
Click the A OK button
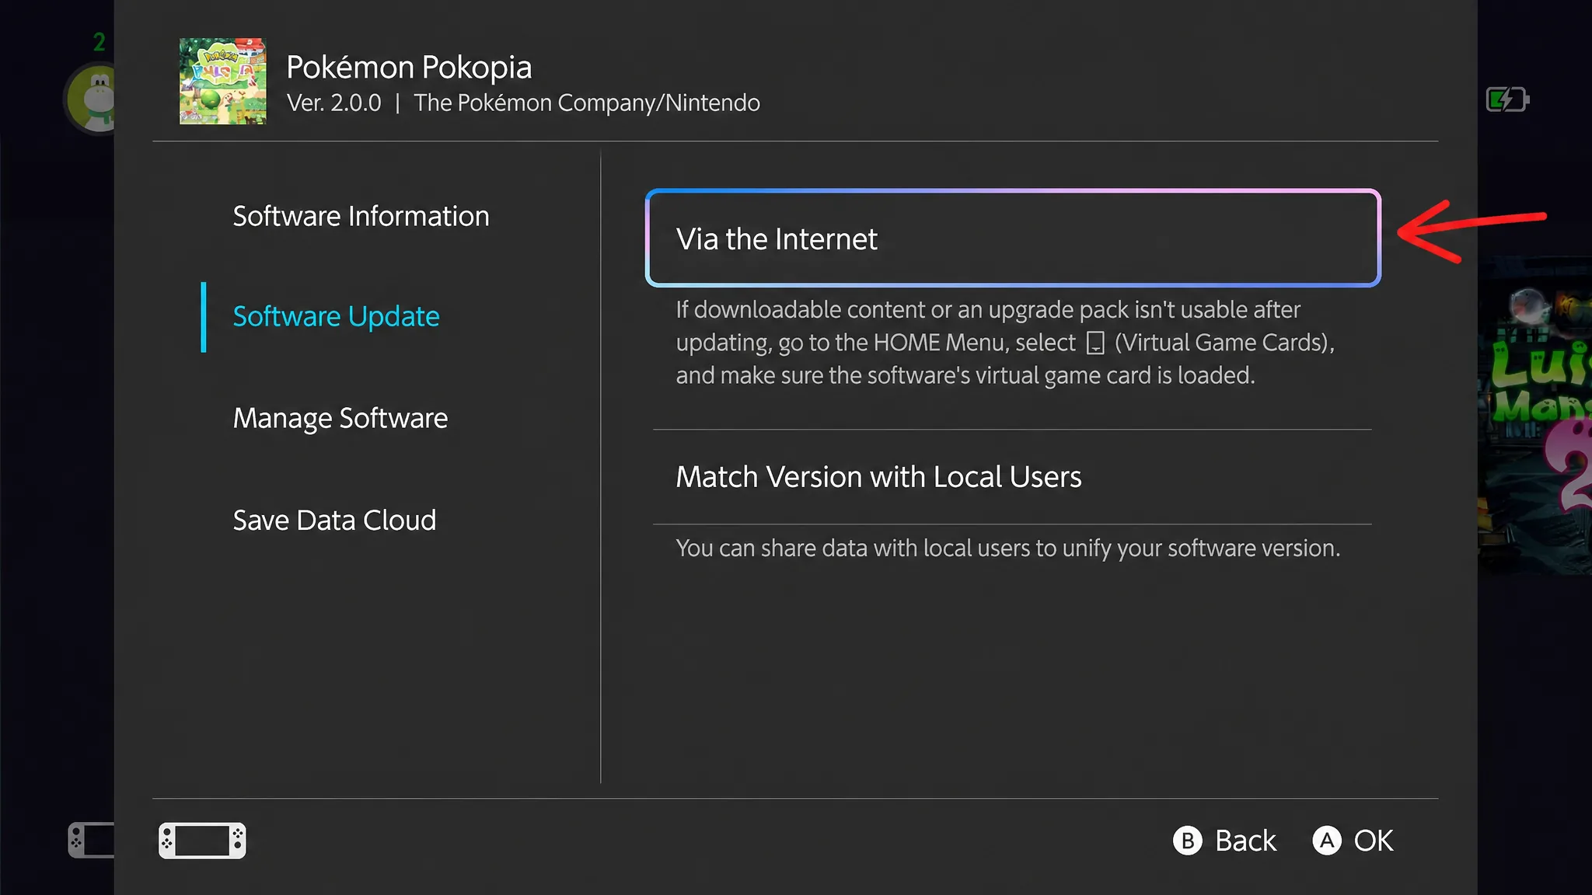pyautogui.click(x=1353, y=841)
